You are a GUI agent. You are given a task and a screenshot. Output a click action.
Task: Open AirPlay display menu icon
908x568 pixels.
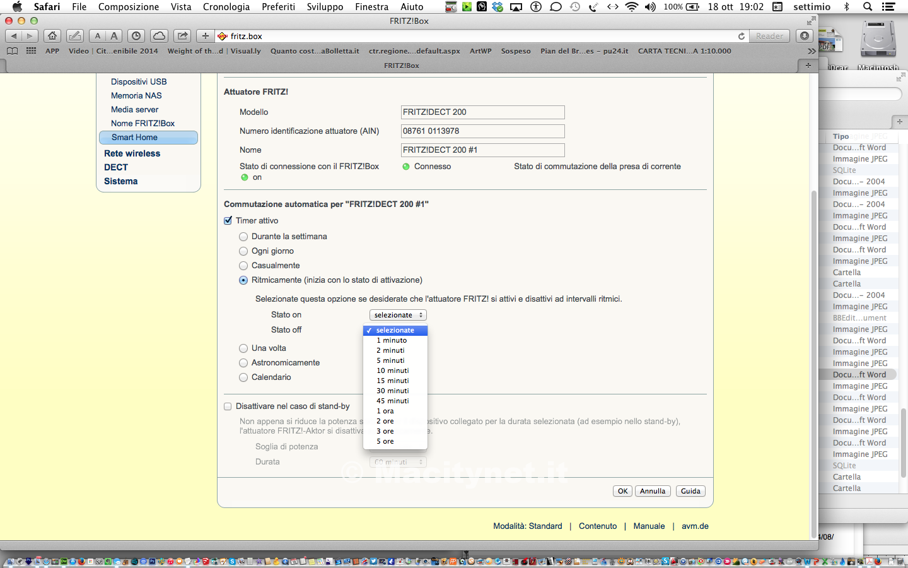coord(516,7)
